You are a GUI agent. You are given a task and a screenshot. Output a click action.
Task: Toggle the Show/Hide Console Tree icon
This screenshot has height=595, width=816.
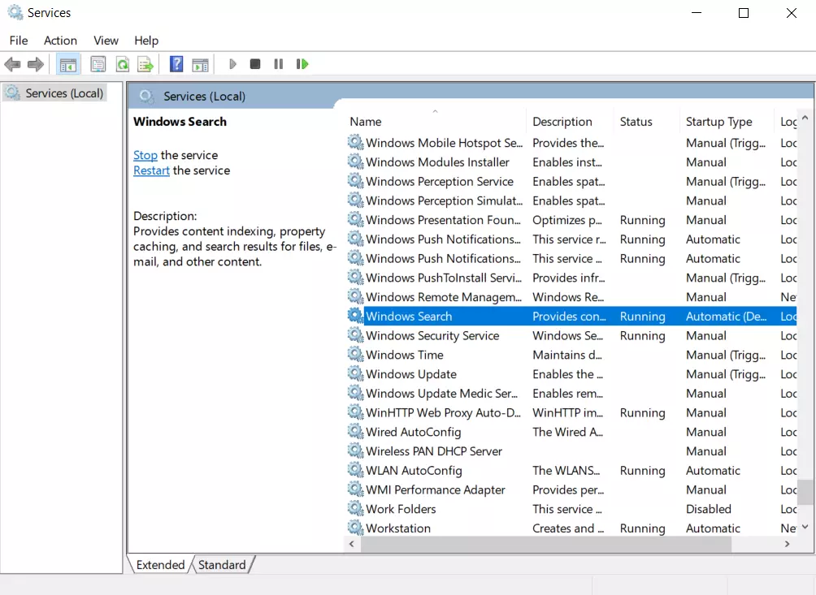68,64
